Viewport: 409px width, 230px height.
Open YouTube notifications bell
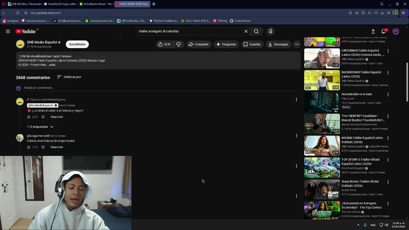click(384, 31)
